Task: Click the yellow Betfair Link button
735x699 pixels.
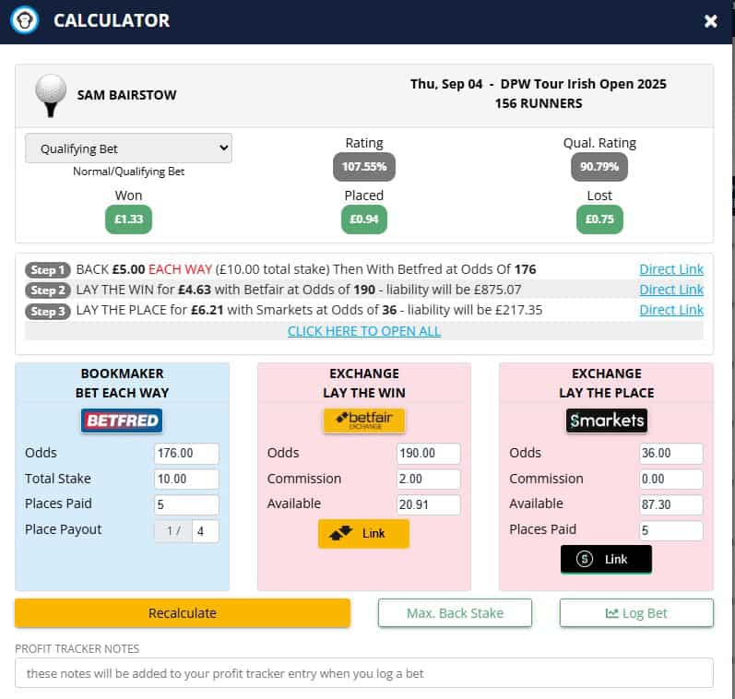Action: pyautogui.click(x=363, y=533)
